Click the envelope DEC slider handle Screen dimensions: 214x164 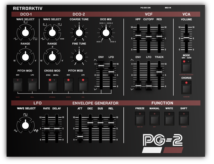(90, 123)
